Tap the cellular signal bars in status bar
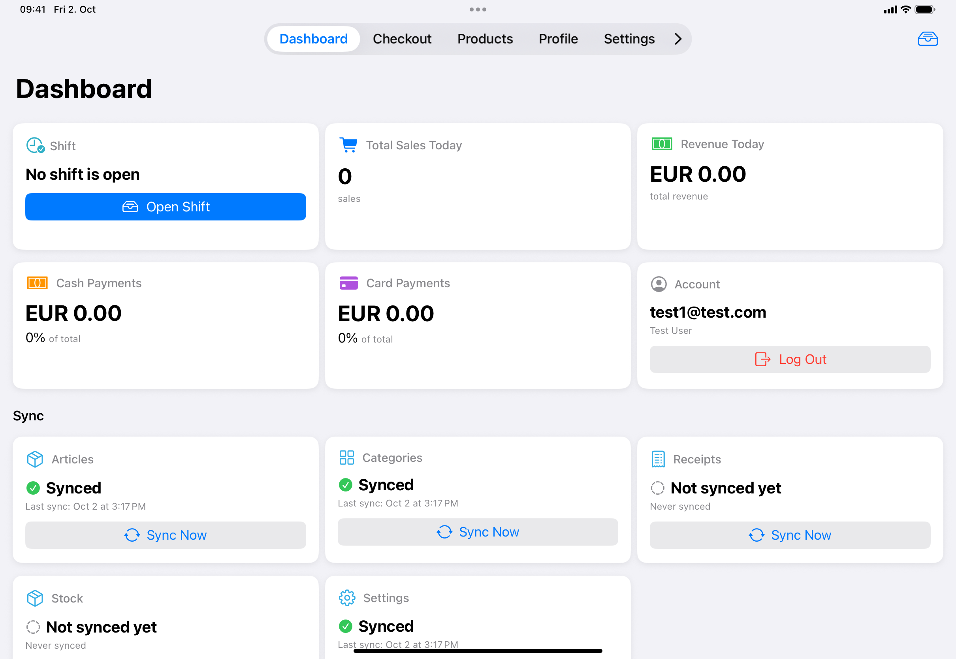Screen dimensions: 956x659 click(890, 10)
